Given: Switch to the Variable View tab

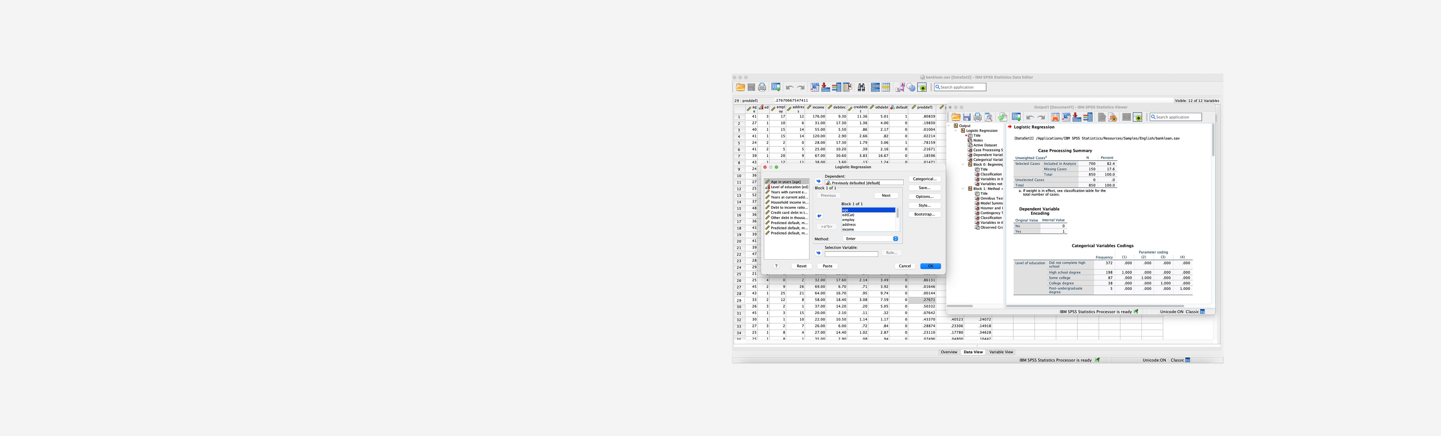Looking at the screenshot, I should [x=1001, y=352].
